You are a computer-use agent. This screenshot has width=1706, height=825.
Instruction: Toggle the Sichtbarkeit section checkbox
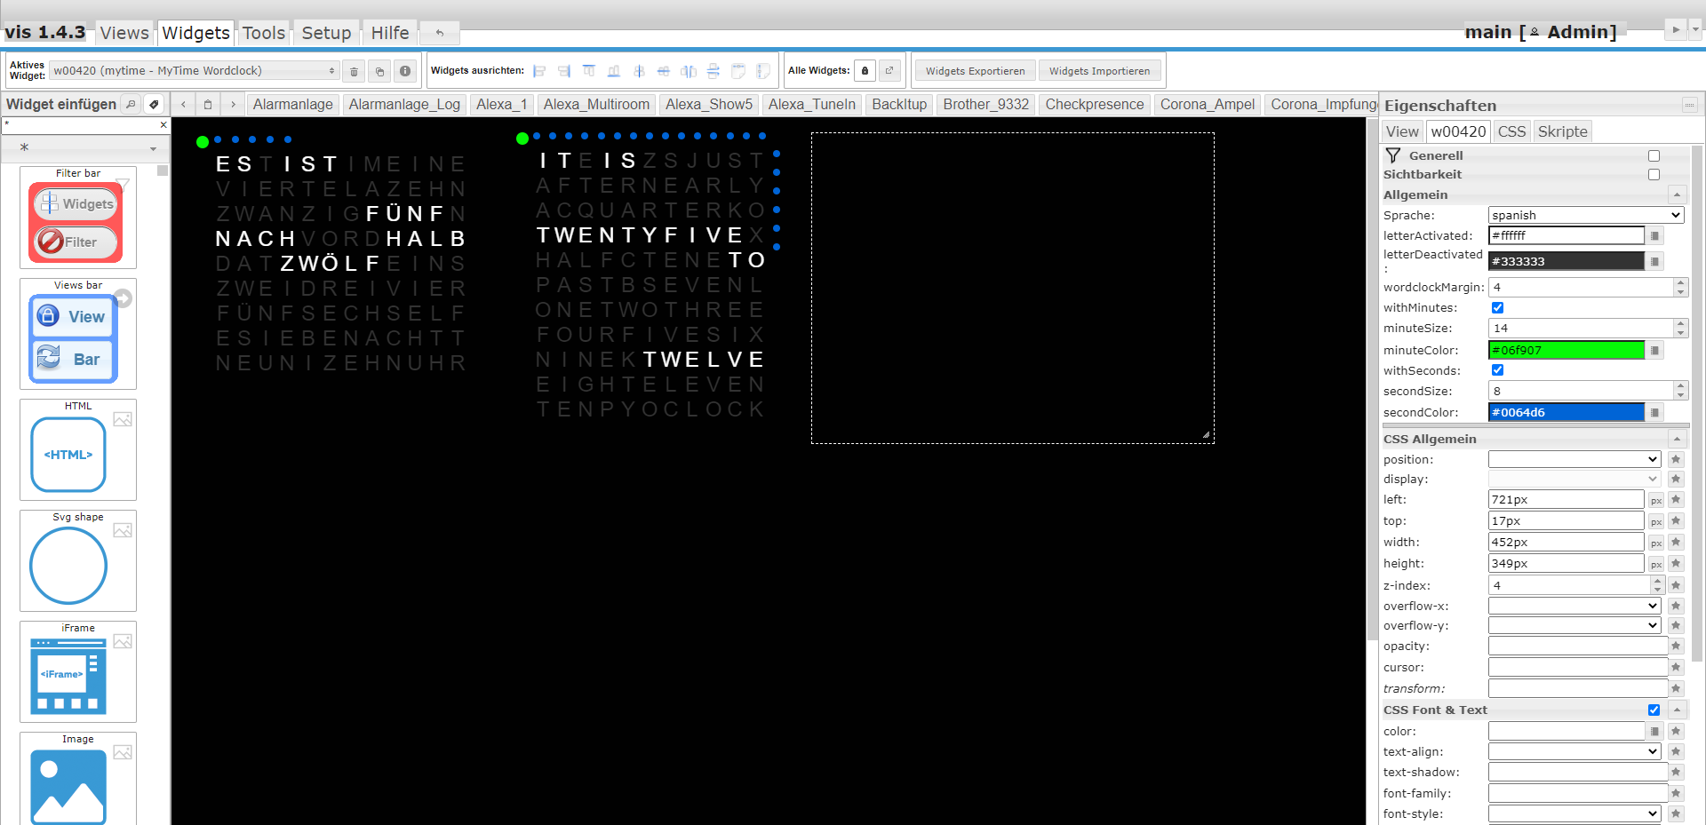point(1654,174)
